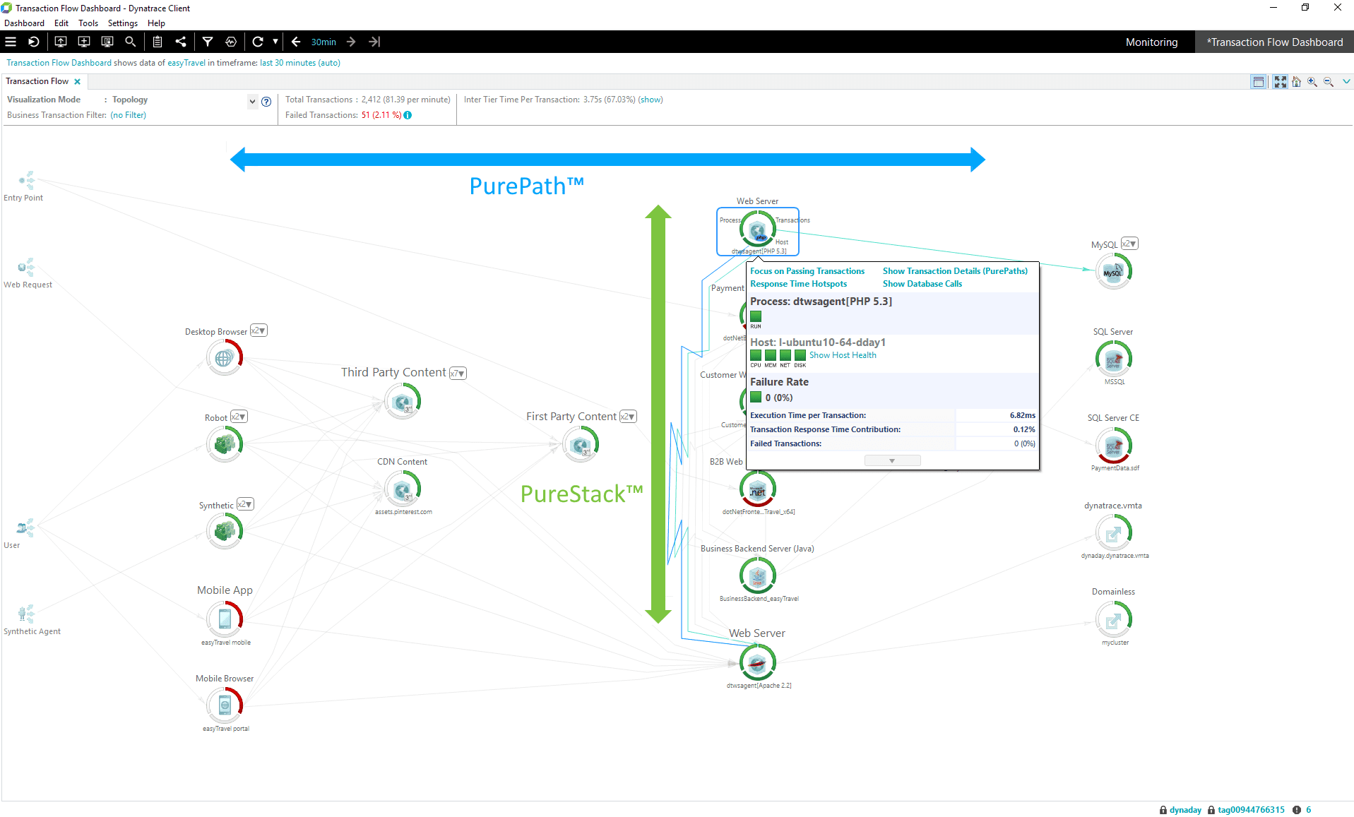Click the new dashboard (monitor plus) icon
Image resolution: width=1354 pixels, height=817 pixels.
84,42
